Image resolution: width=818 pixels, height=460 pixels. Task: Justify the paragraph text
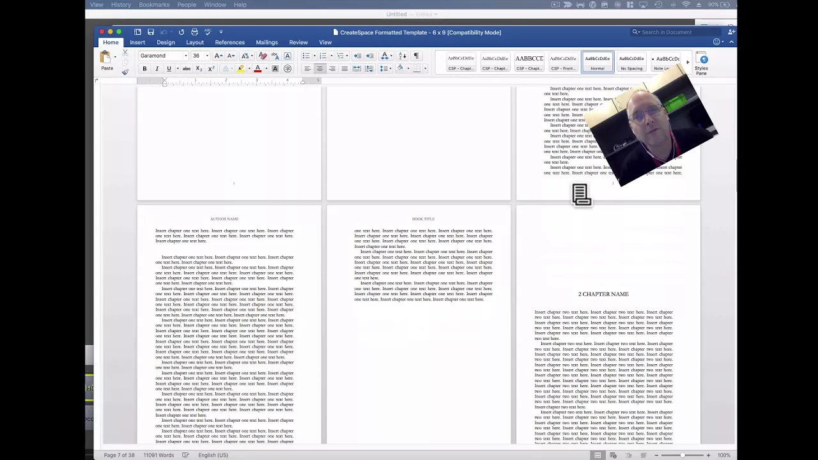344,68
